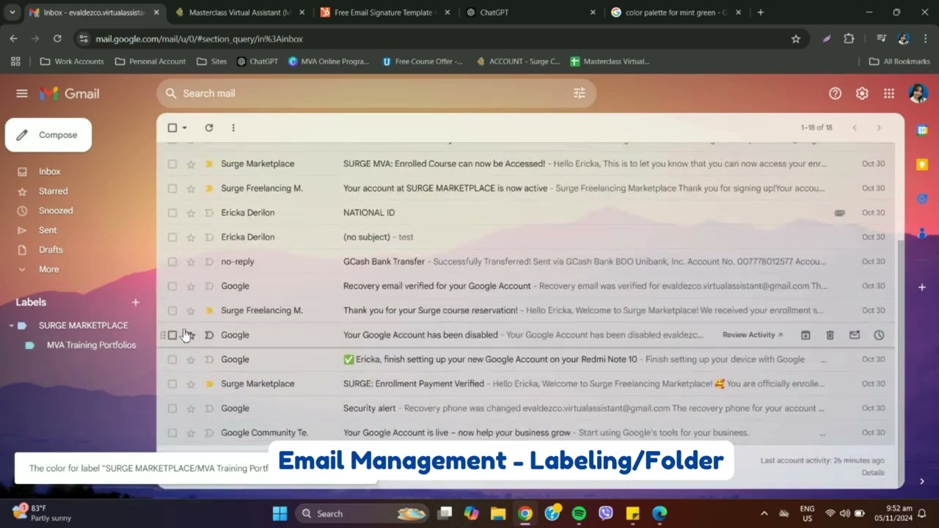939x528 pixels.
Task: Select checkbox for GCash Bank Transfer email
Action: pos(172,262)
